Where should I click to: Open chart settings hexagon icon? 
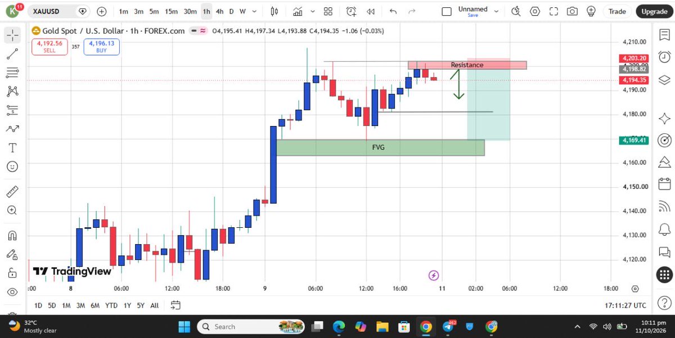point(535,11)
